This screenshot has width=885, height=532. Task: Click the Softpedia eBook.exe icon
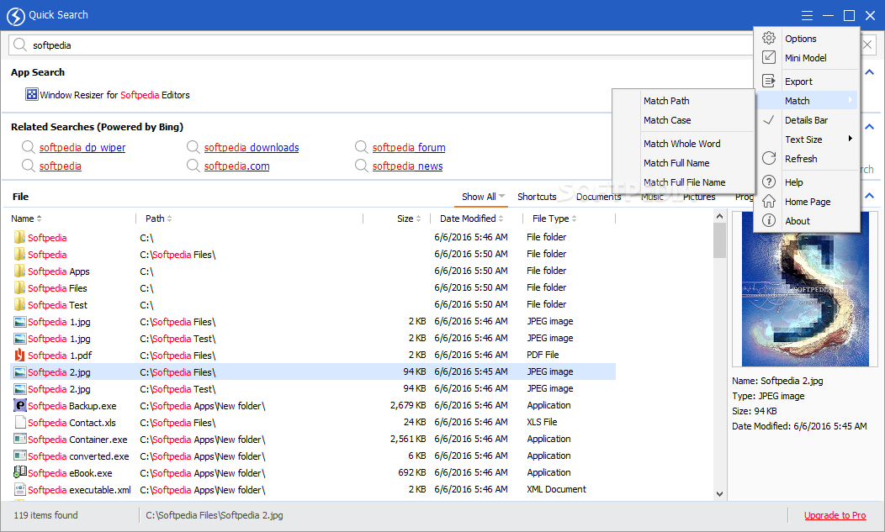(19, 472)
